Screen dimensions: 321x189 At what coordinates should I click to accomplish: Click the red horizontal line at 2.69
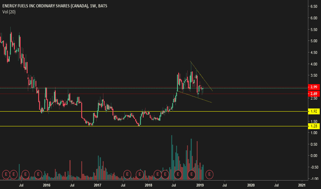[x=154, y=94]
